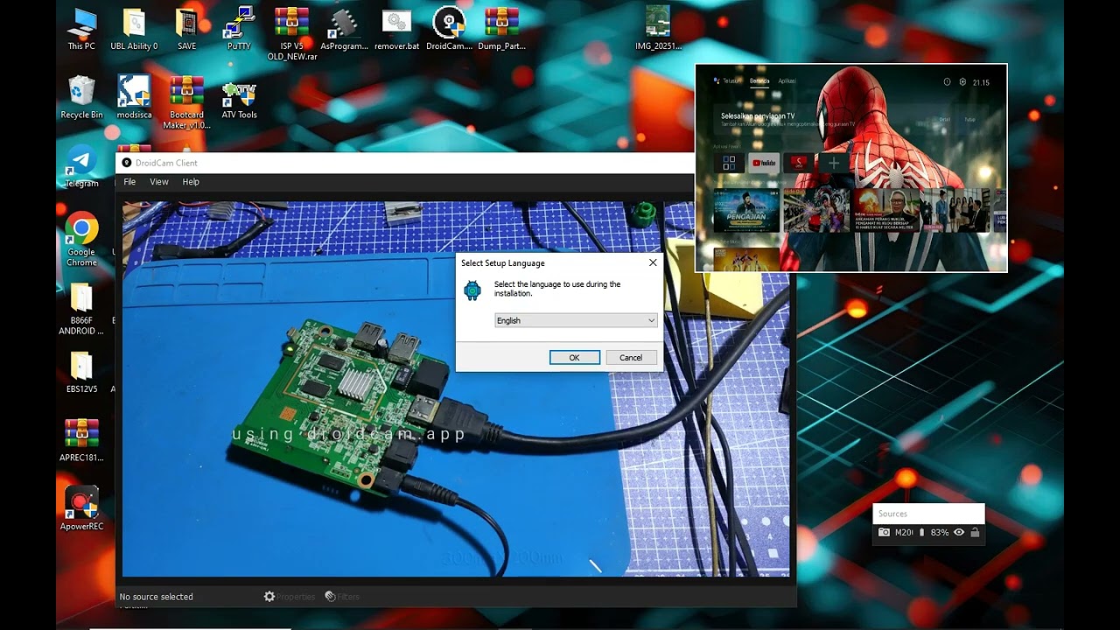Open This PC desktop icon
This screenshot has width=1120, height=630.
point(81,29)
